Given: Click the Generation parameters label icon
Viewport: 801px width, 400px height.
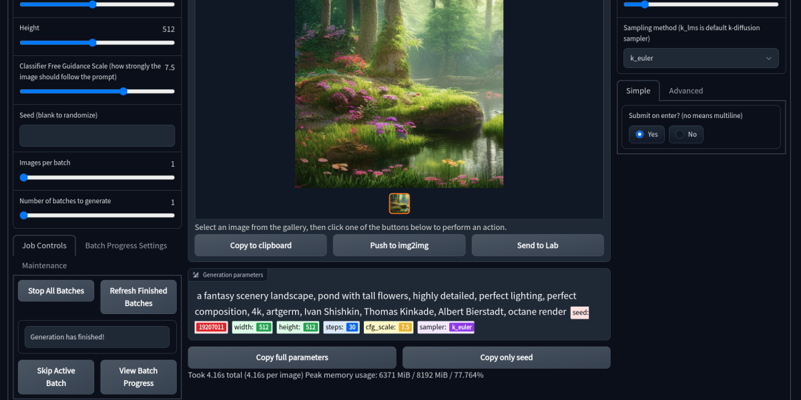Looking at the screenshot, I should pos(196,275).
